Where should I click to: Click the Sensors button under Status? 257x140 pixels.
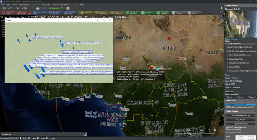click(230, 97)
